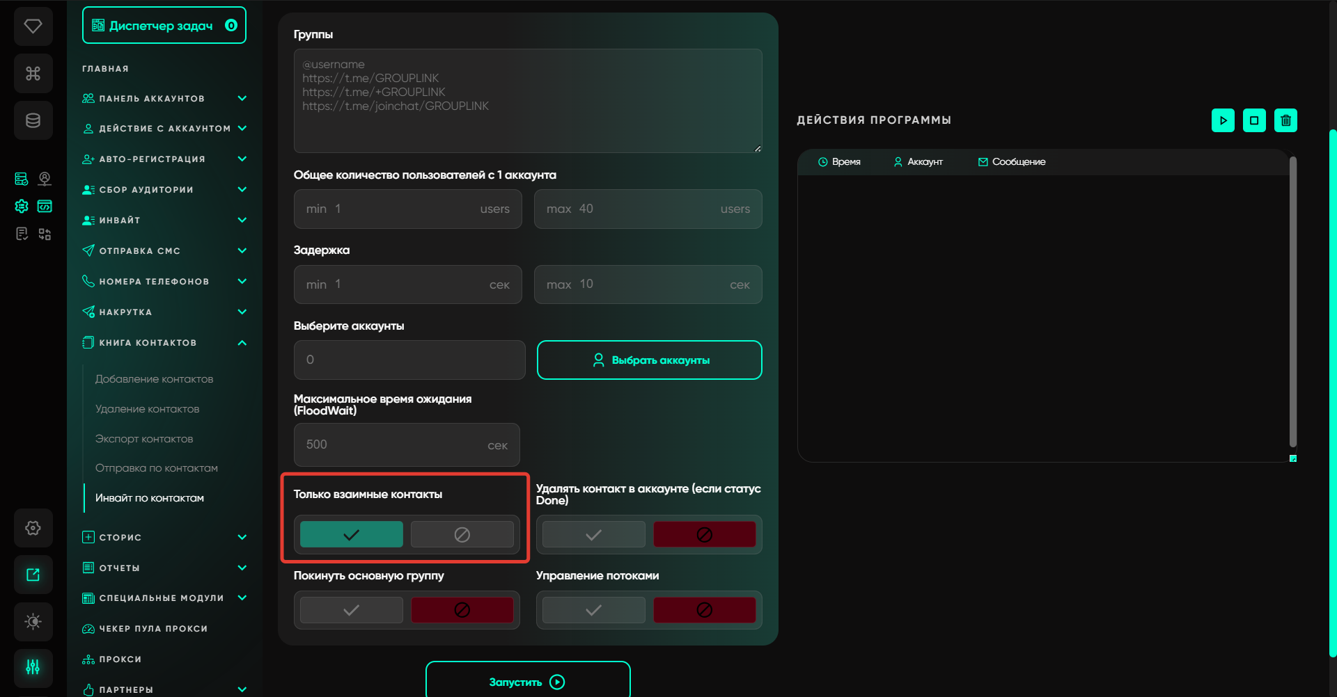The width and height of the screenshot is (1337, 697).
Task: Open the database icon in left bar
Action: click(33, 120)
